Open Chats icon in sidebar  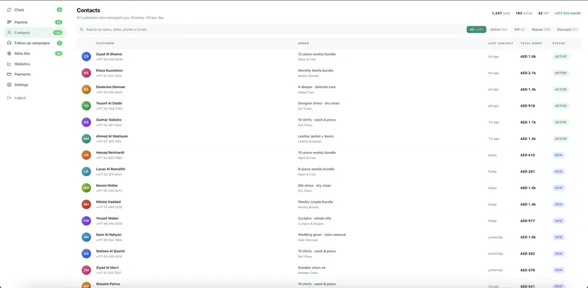tap(9, 10)
